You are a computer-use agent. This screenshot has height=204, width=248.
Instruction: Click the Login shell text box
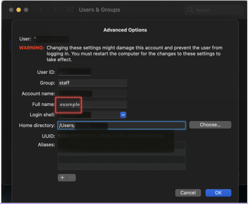point(88,115)
